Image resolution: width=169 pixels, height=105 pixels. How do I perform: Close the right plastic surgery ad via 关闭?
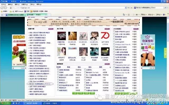coord(152,68)
